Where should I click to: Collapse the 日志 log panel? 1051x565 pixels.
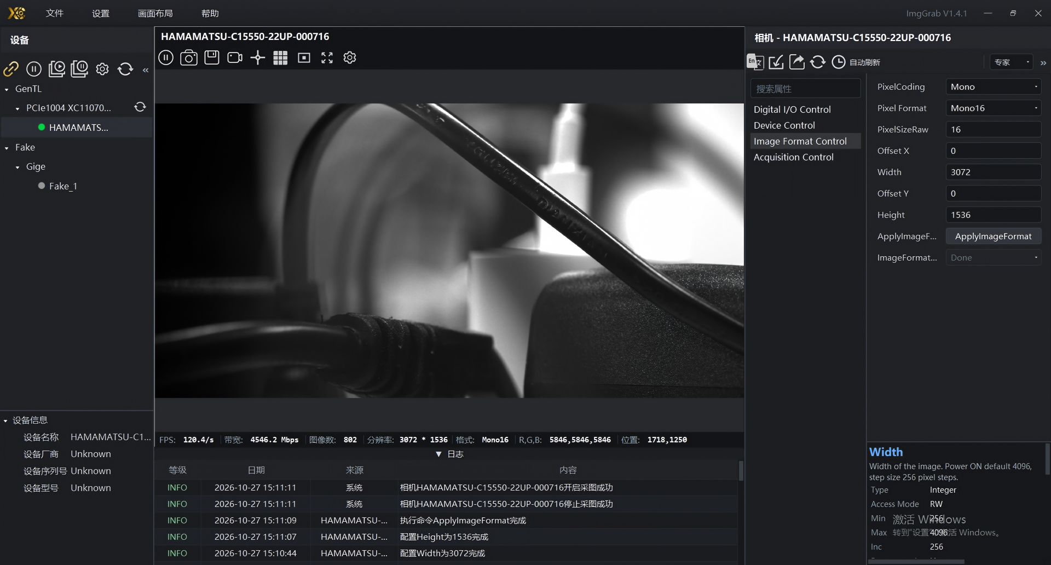(449, 454)
